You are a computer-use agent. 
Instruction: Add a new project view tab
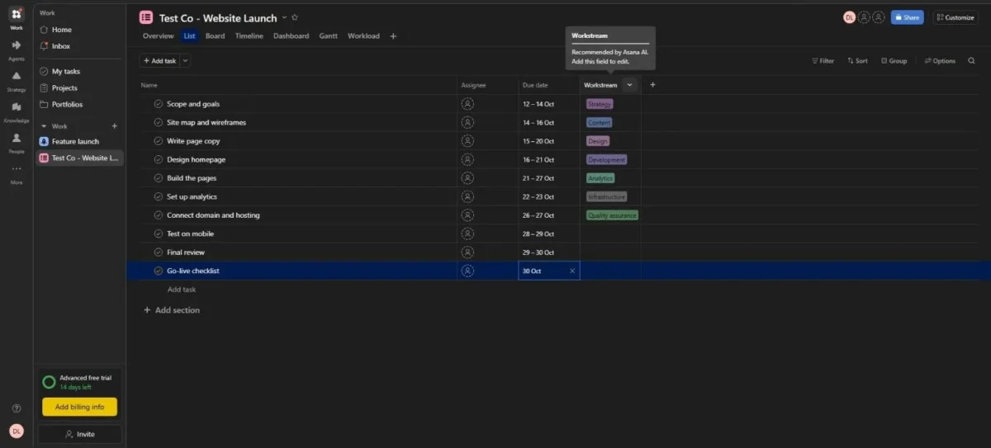pyautogui.click(x=393, y=36)
